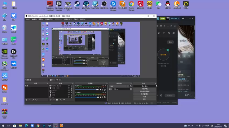Lock the video capture device source
229x128 pixels.
(x=71, y=86)
